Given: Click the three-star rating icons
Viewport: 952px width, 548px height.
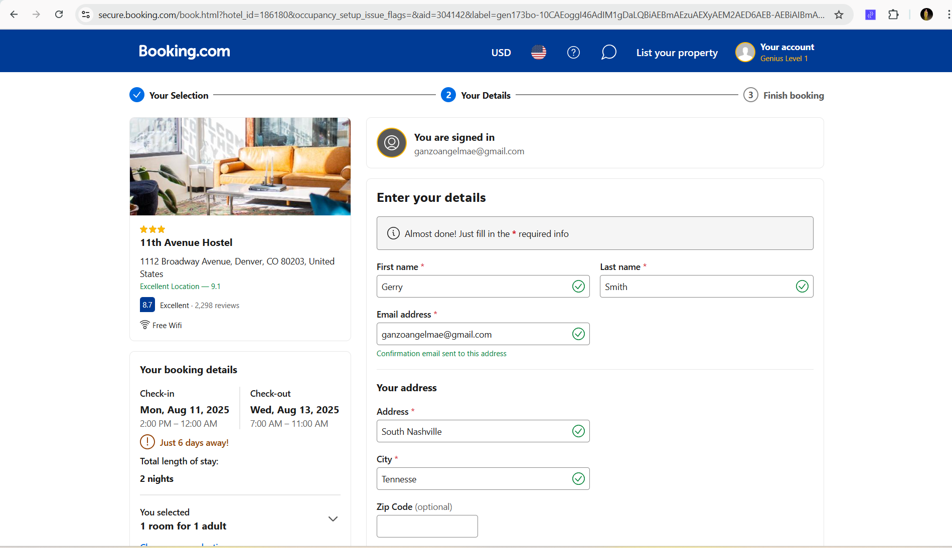Looking at the screenshot, I should click(x=152, y=229).
